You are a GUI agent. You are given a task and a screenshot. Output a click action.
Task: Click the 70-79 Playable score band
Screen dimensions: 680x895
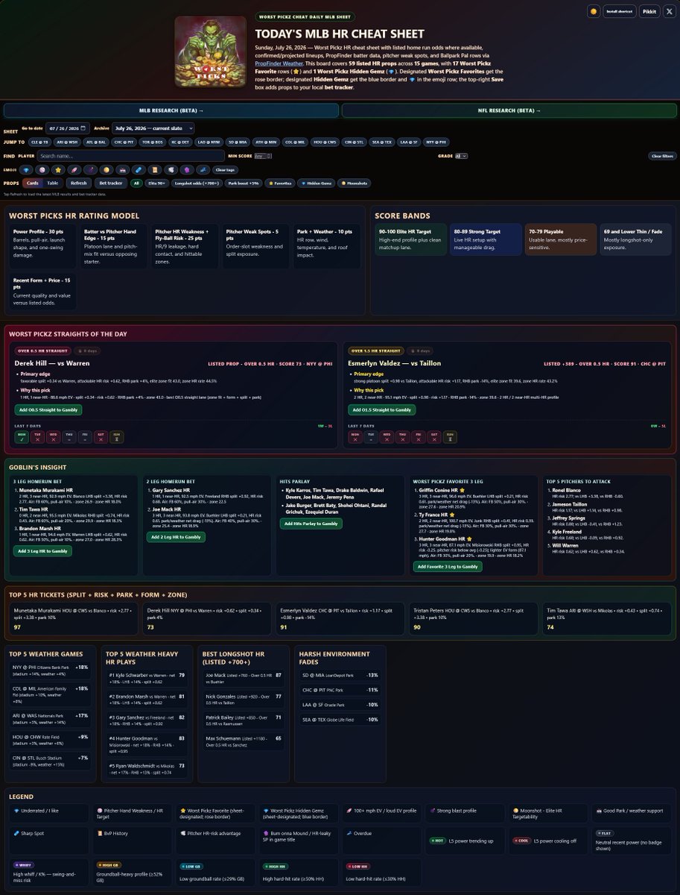560,239
